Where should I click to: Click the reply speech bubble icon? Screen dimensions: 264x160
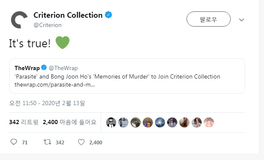point(13,142)
